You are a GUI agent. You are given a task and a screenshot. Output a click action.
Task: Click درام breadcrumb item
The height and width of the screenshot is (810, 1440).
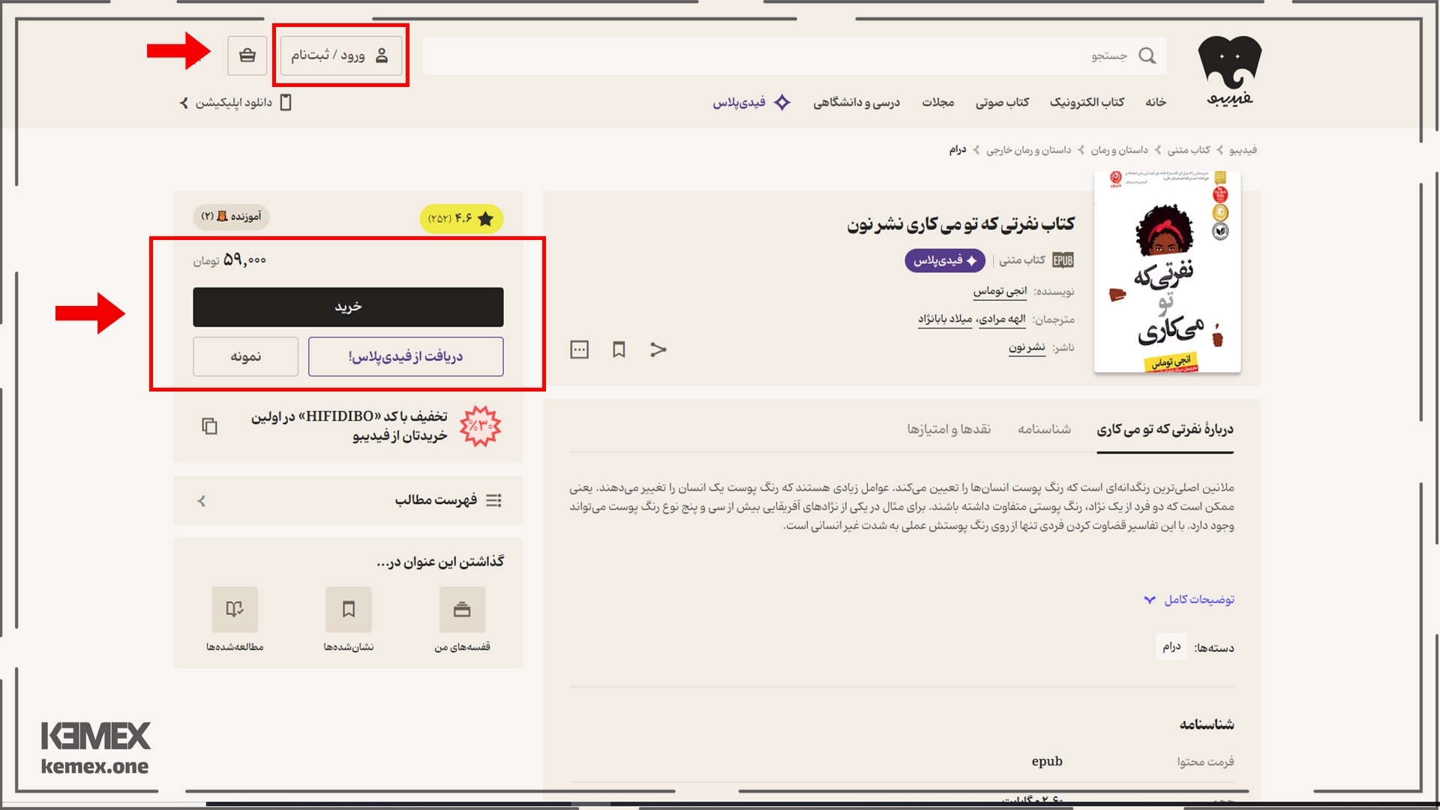(x=958, y=150)
